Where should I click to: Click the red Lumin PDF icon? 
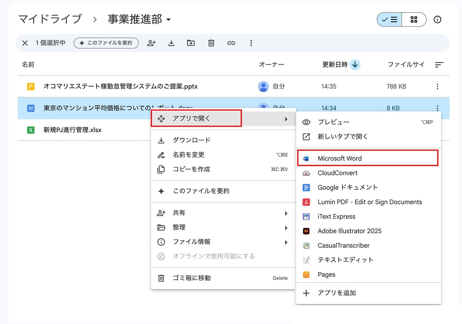[306, 202]
